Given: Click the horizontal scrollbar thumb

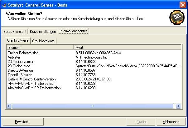Looking at the screenshot, I should (93, 106).
